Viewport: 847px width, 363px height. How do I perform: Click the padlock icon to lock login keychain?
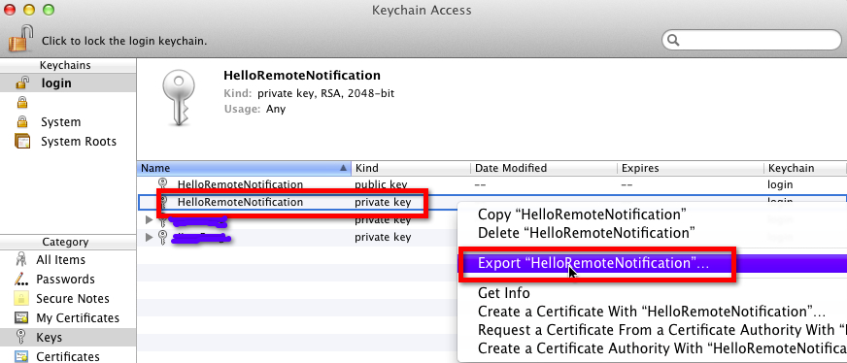point(20,38)
